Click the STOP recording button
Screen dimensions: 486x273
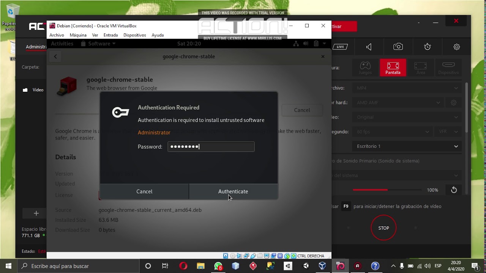pos(383,228)
